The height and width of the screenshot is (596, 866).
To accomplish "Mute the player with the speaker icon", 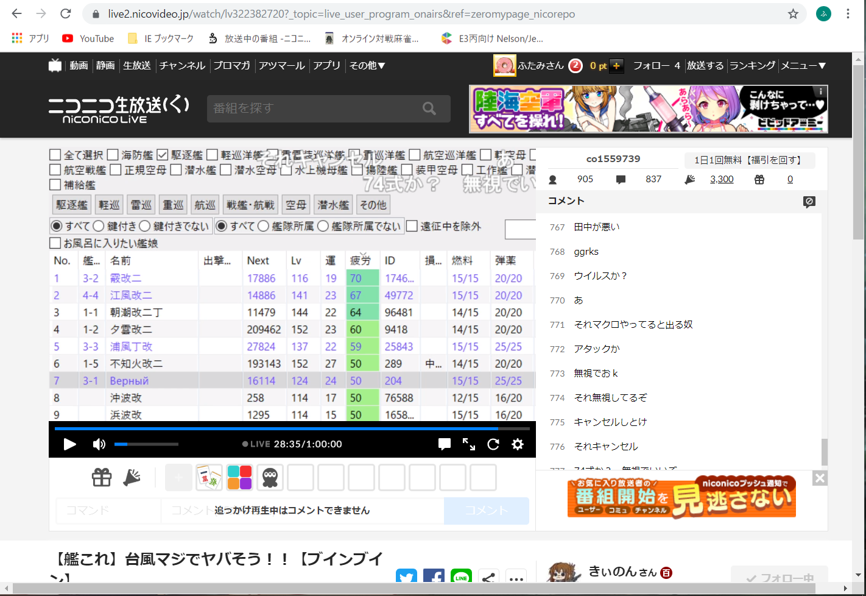I will tap(99, 444).
